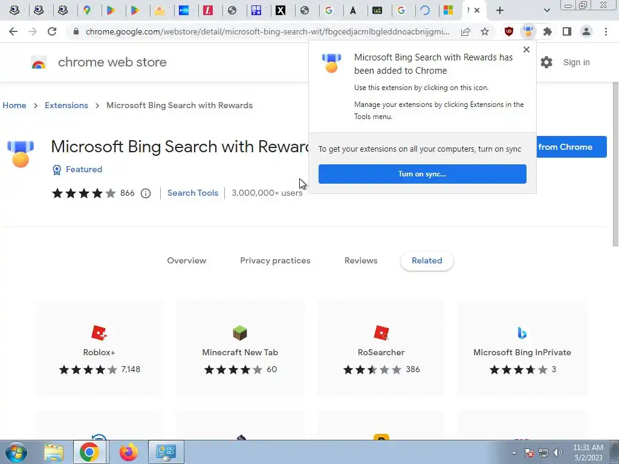Switch to the loading spinner tab
Screen dimensions: 619x464
pyautogui.click(x=425, y=11)
